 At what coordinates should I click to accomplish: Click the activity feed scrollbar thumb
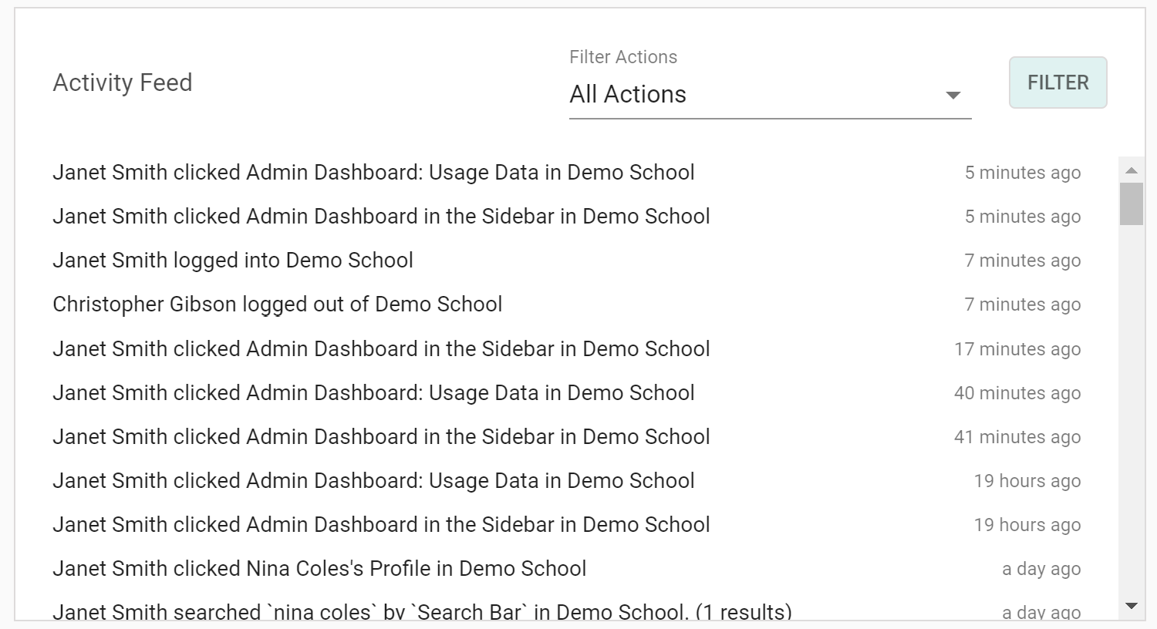tap(1132, 203)
